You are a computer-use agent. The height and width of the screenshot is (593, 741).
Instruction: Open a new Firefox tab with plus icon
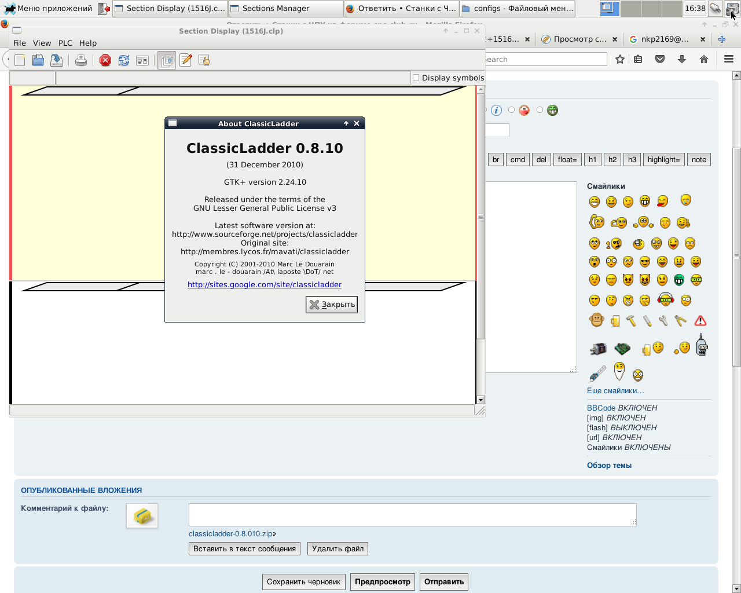tap(722, 39)
